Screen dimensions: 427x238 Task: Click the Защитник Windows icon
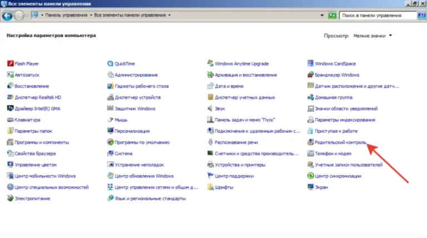110,108
